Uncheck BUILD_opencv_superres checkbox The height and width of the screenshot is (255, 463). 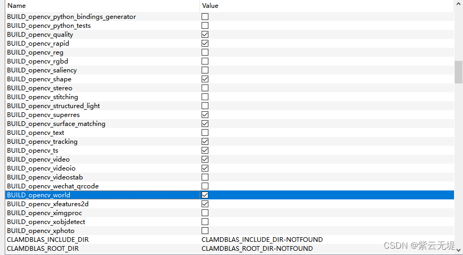[x=205, y=114]
